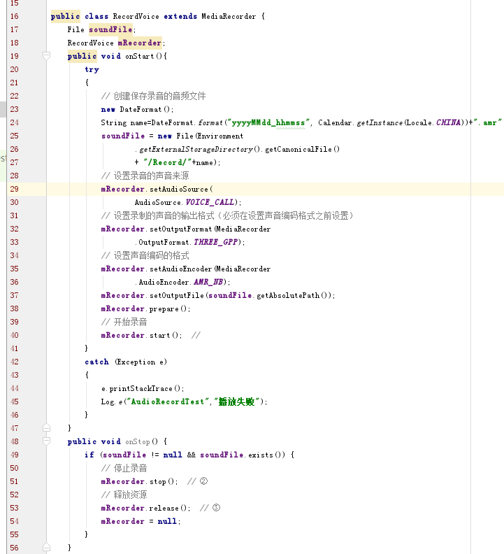Click getExternalStorageDirectory on line 26
Screen dimensions: 504x554
(196, 149)
